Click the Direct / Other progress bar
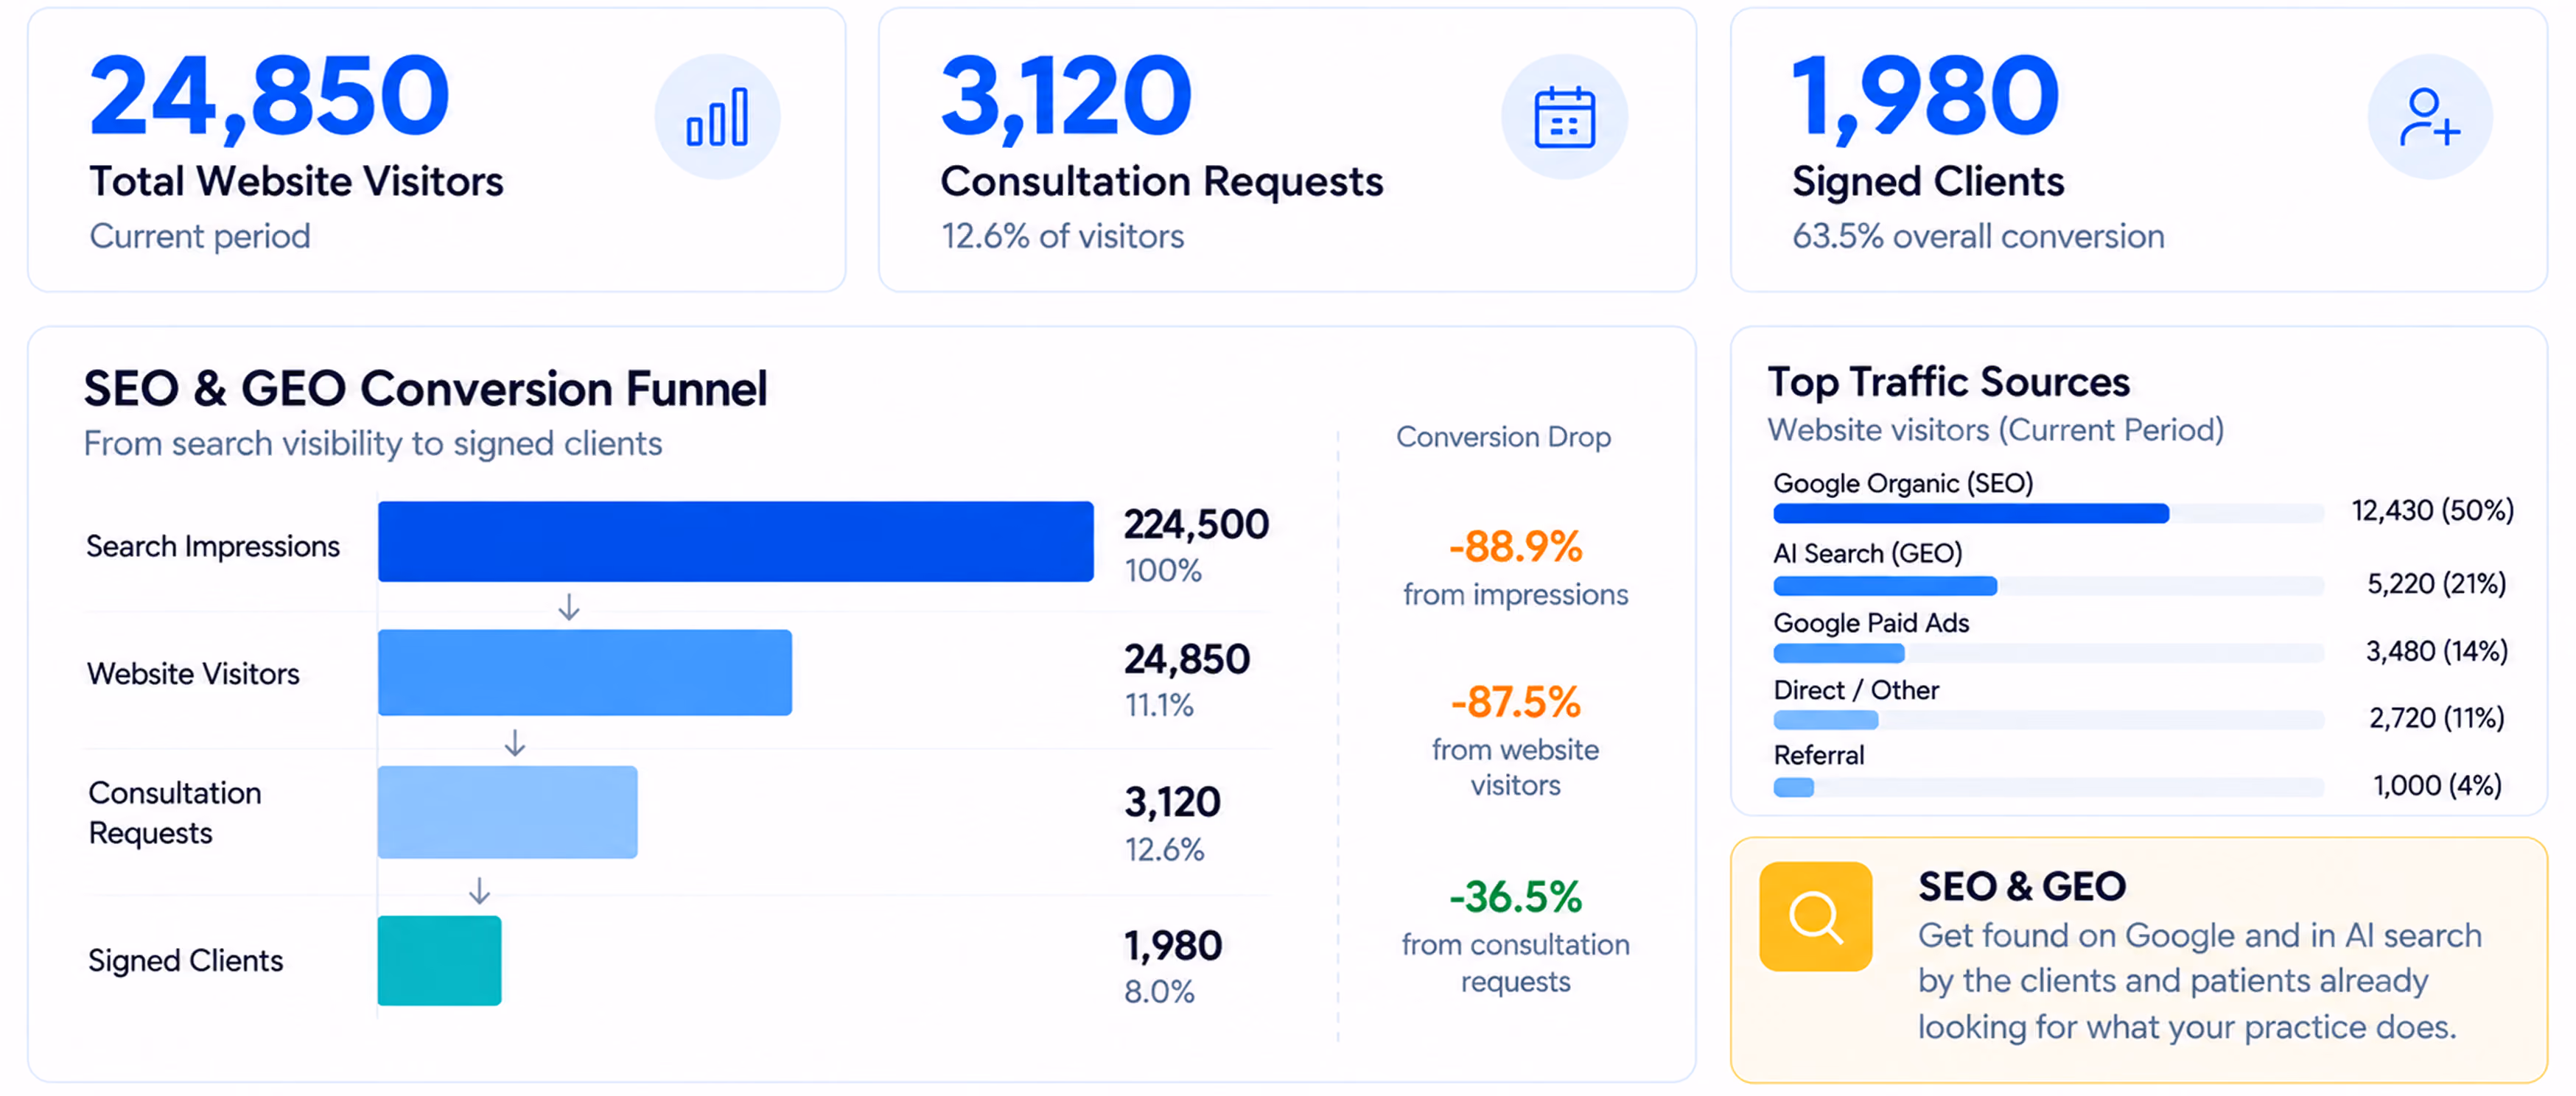The width and height of the screenshot is (2576, 1096). point(2048,719)
